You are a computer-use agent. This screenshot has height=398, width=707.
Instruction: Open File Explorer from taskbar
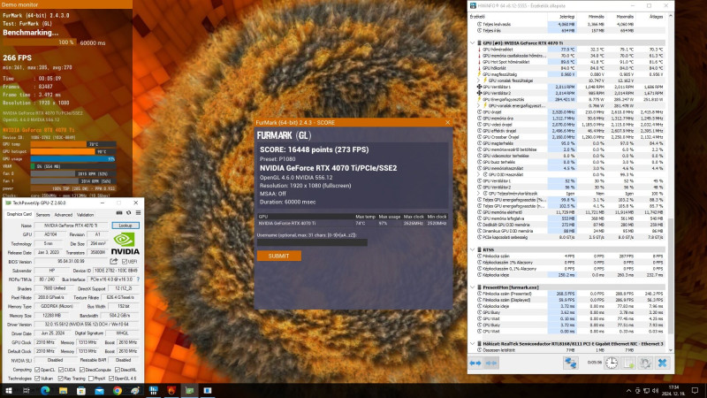click(63, 390)
